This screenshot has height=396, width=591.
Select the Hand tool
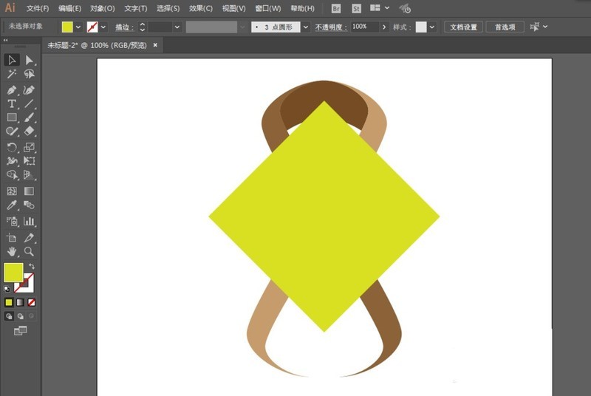pyautogui.click(x=12, y=251)
